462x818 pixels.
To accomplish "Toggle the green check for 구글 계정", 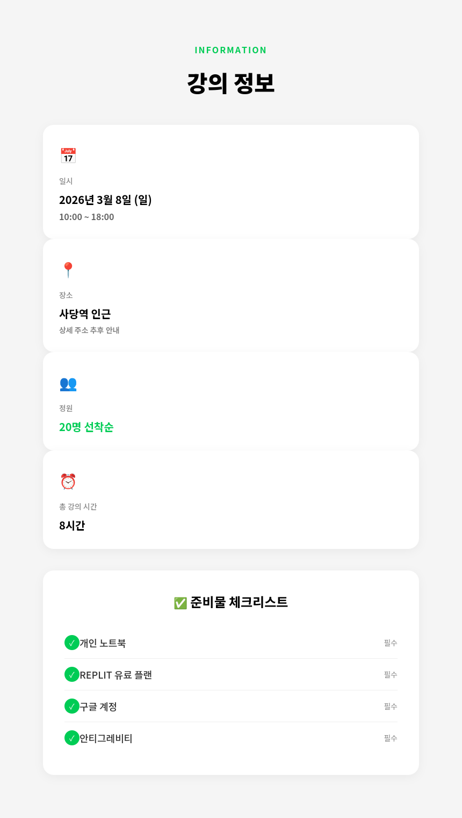I will coord(72,706).
